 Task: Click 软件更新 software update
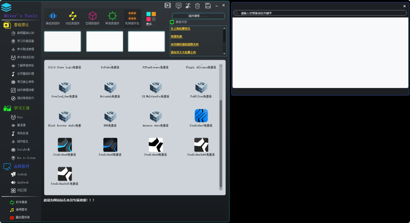18,202
